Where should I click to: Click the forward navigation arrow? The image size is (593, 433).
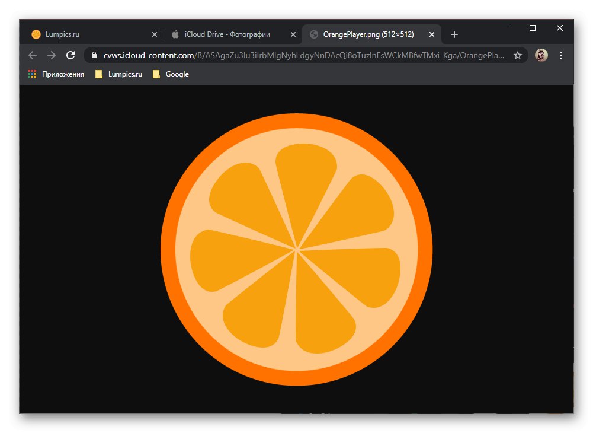pyautogui.click(x=52, y=55)
